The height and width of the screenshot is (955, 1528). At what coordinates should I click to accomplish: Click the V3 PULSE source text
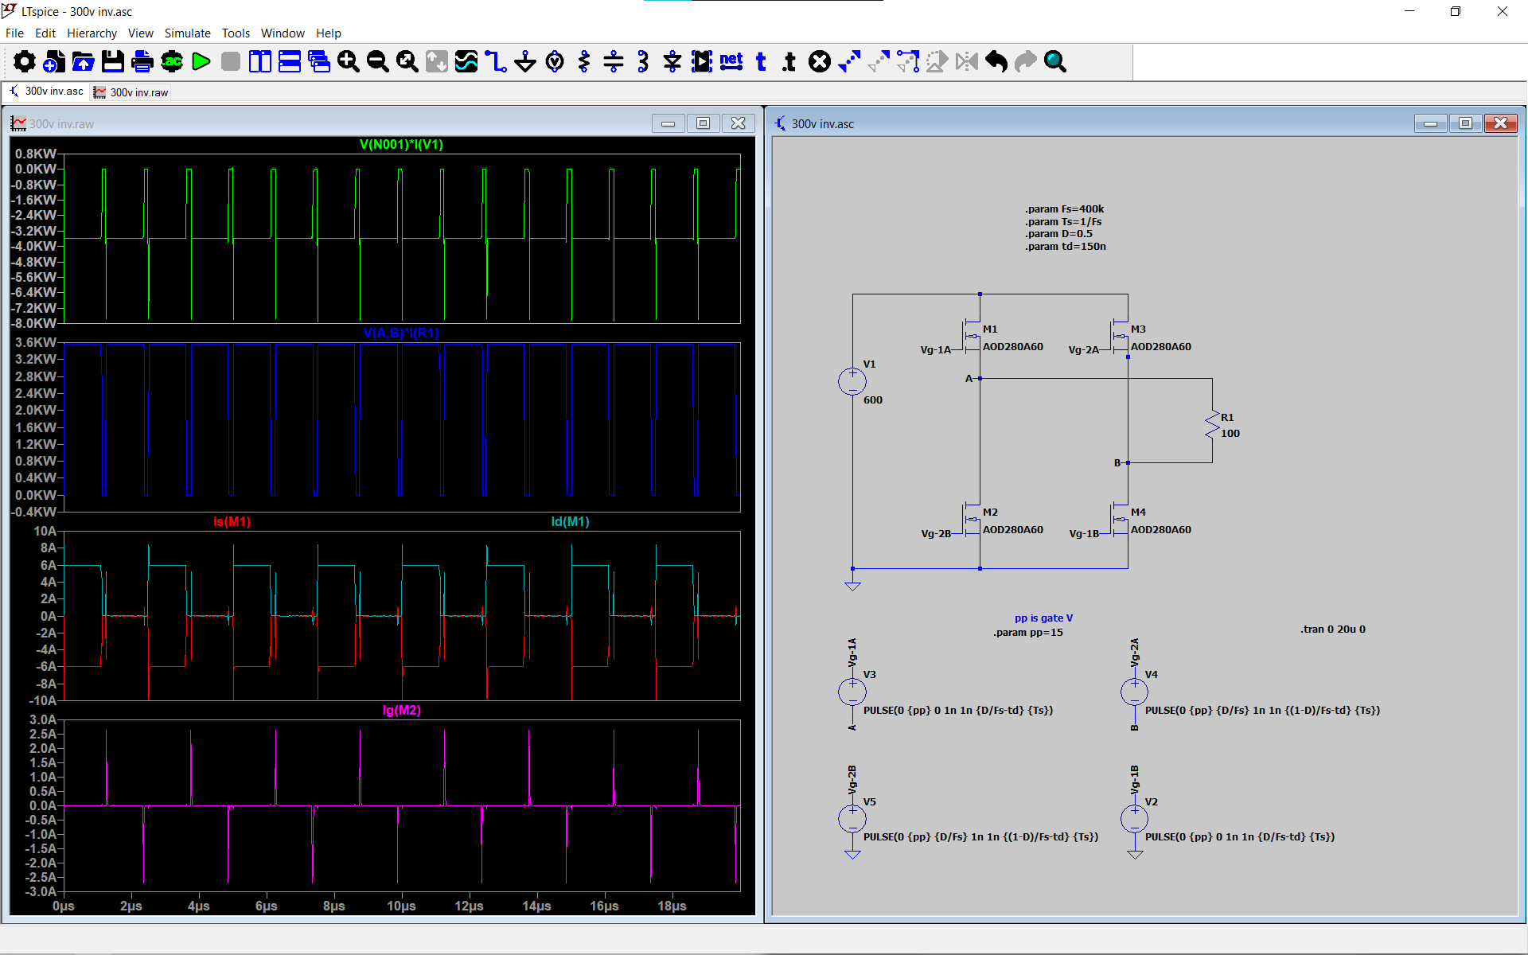(958, 710)
